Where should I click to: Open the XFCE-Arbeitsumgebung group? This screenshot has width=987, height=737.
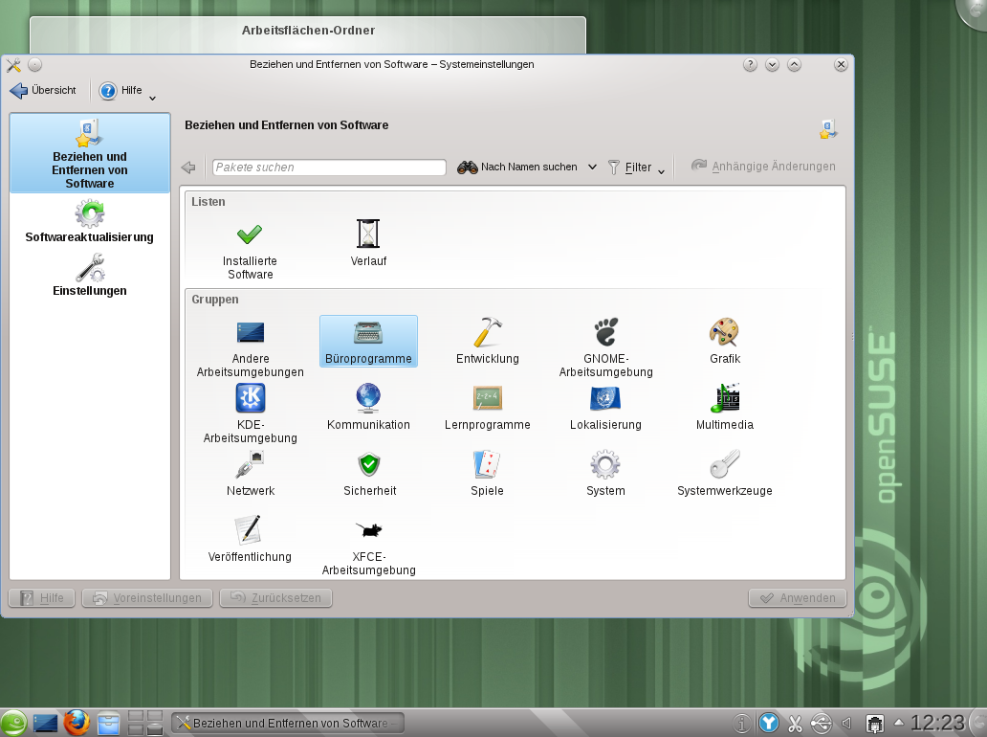368,546
